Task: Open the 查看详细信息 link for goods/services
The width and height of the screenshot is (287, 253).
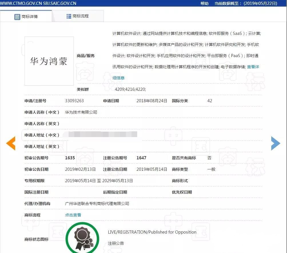Action: click(253, 67)
